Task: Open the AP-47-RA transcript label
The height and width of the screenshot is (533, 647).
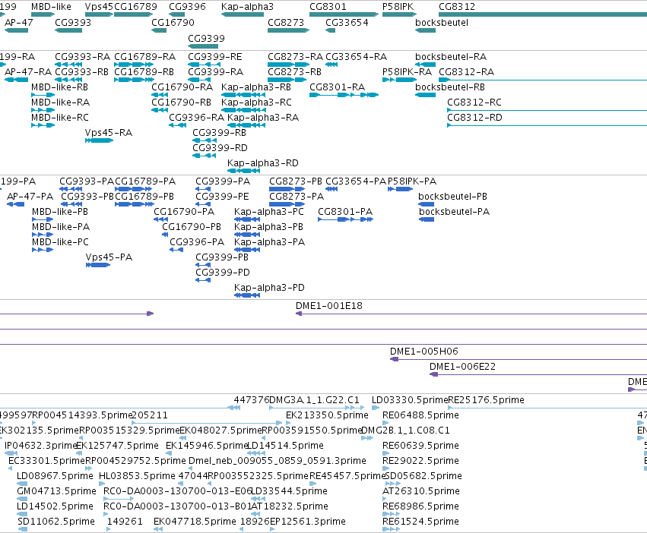Action: coord(28,71)
